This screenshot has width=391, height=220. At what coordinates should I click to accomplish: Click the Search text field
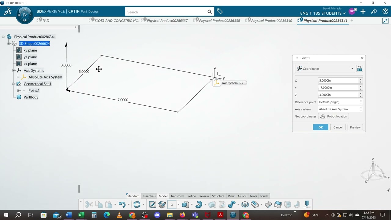pos(166,12)
